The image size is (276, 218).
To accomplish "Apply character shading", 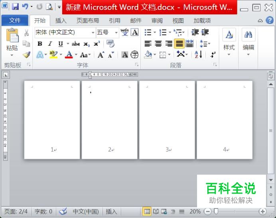I will [125, 55].
